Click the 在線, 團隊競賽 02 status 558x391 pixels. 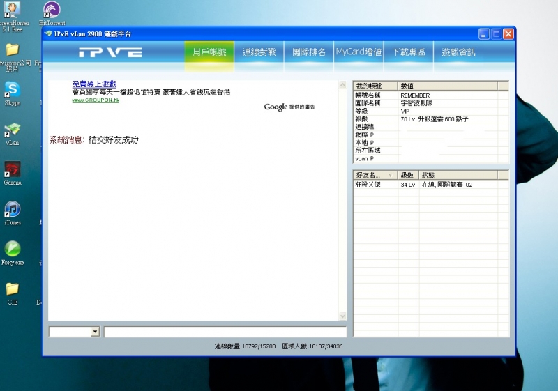point(447,185)
